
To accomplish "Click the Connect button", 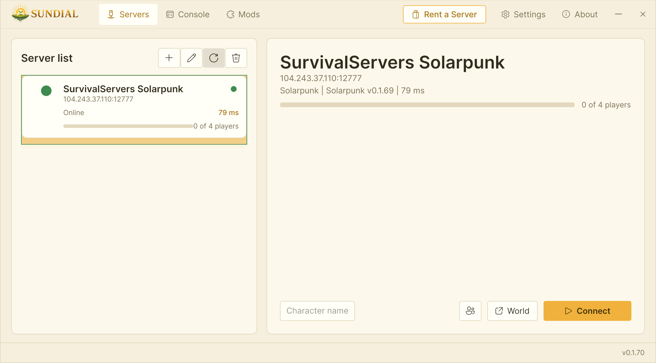I will click(587, 311).
